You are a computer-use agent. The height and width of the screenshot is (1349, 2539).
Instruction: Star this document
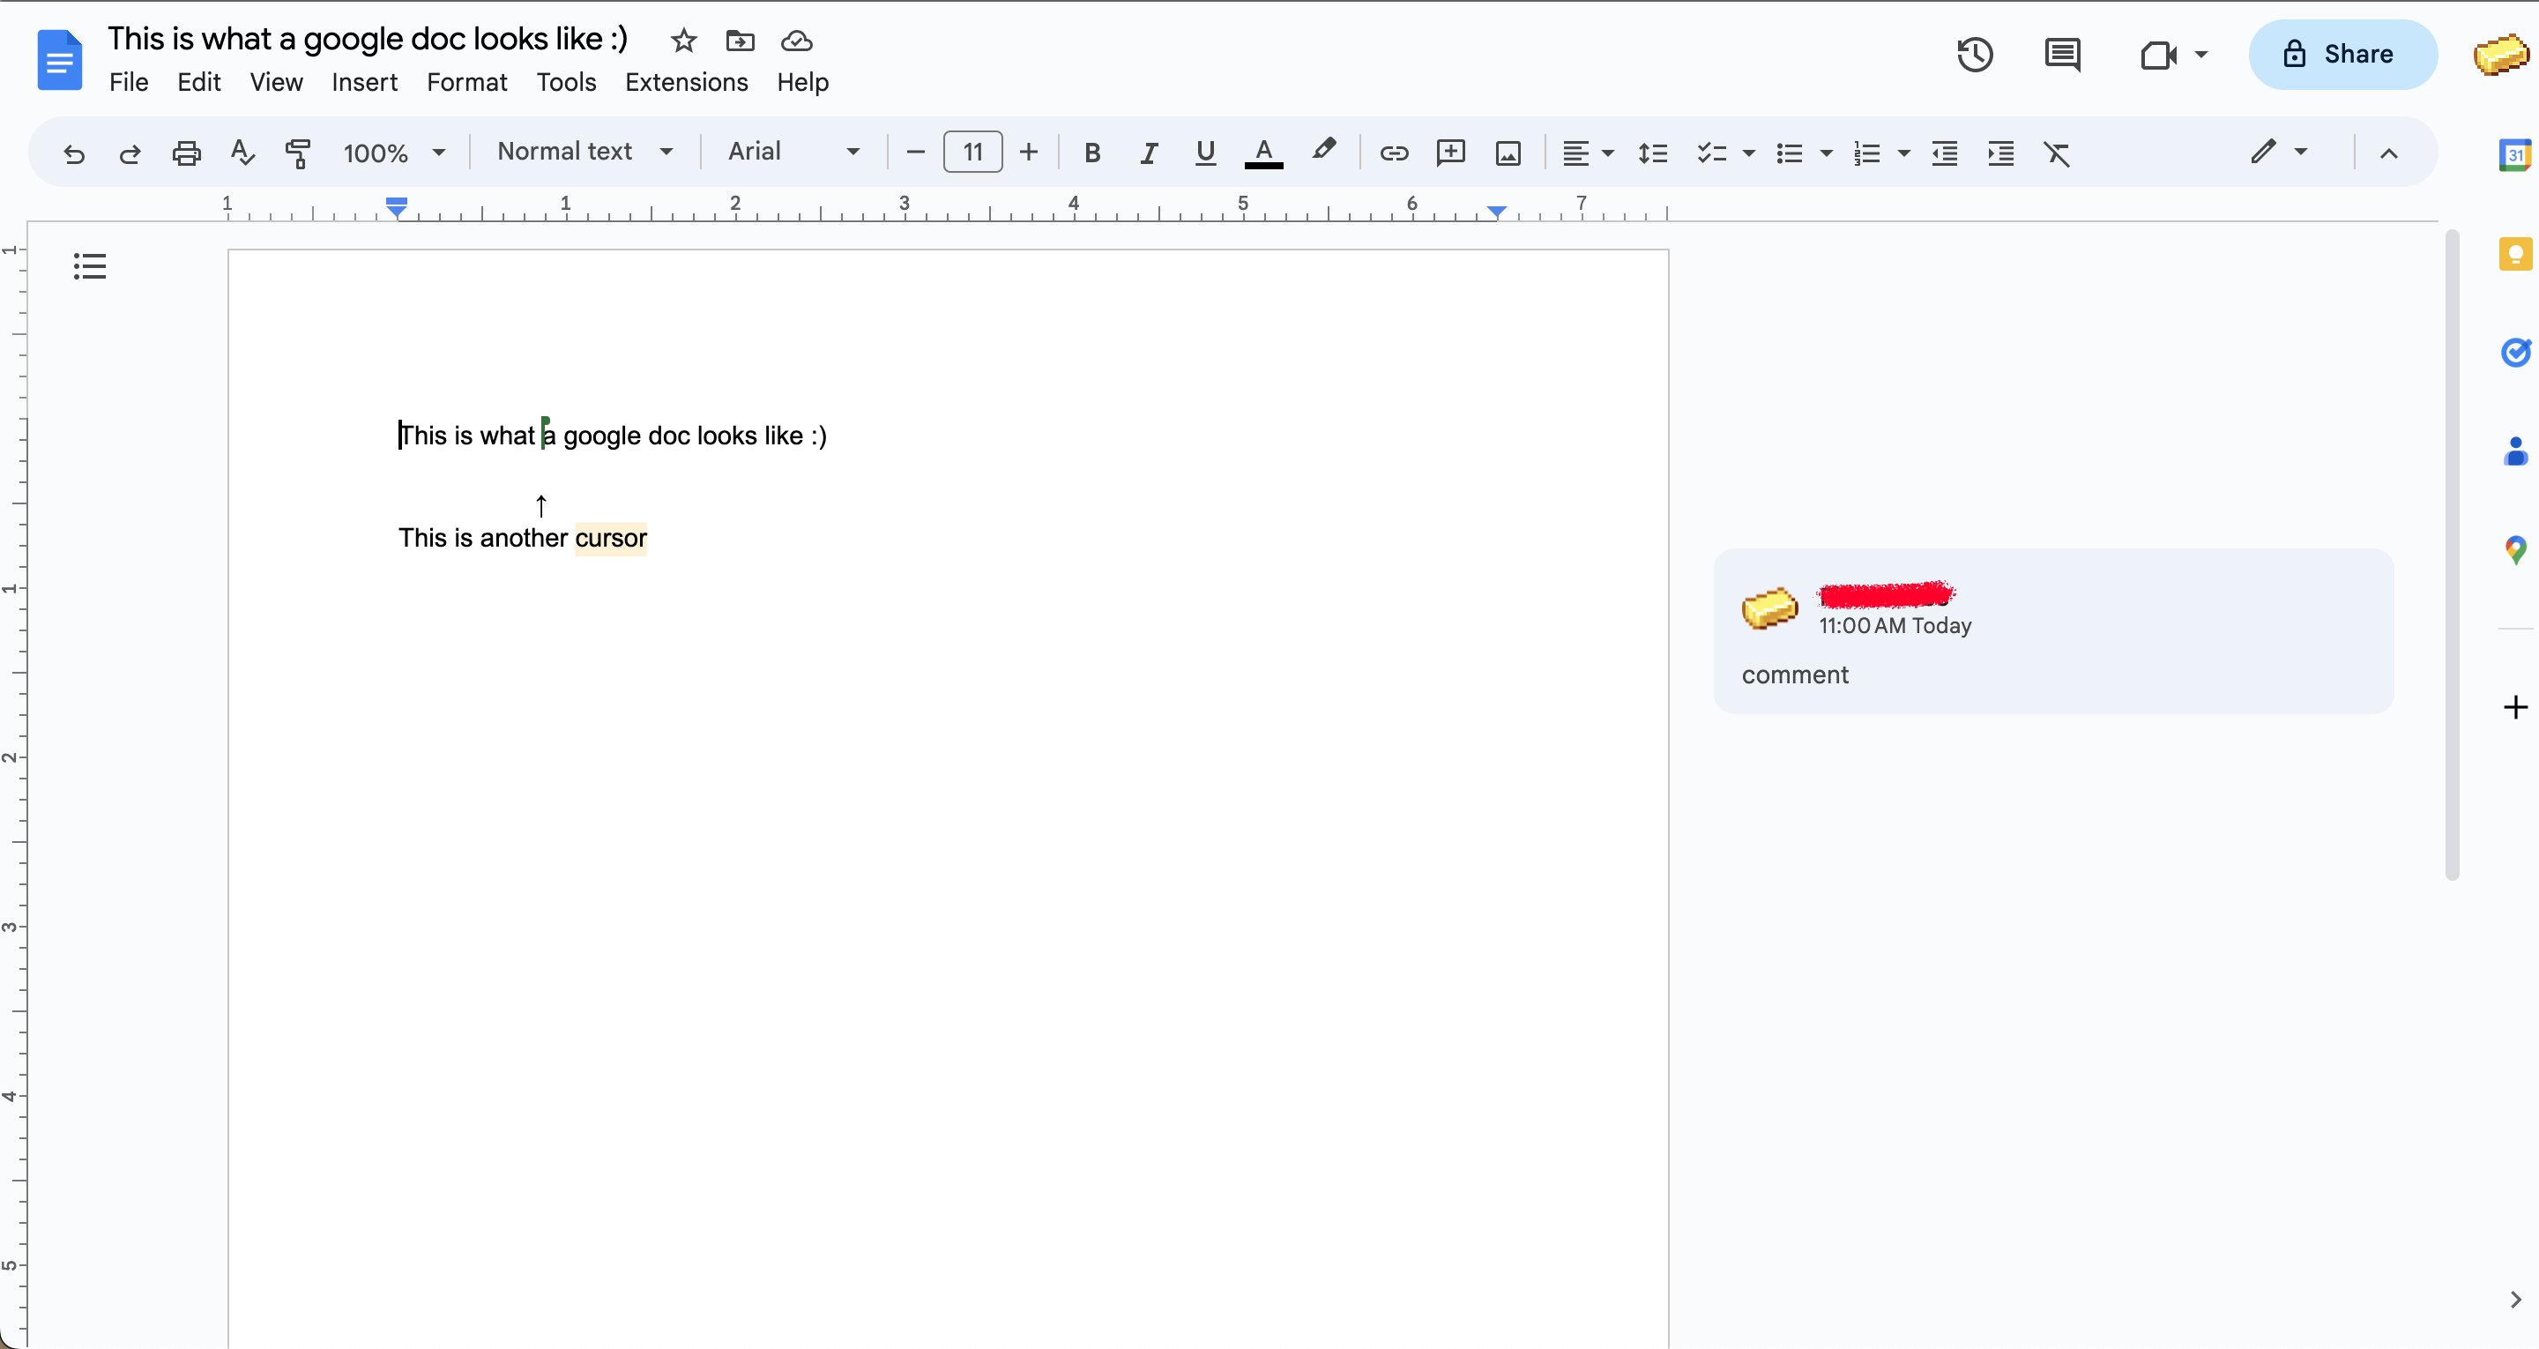coord(683,41)
